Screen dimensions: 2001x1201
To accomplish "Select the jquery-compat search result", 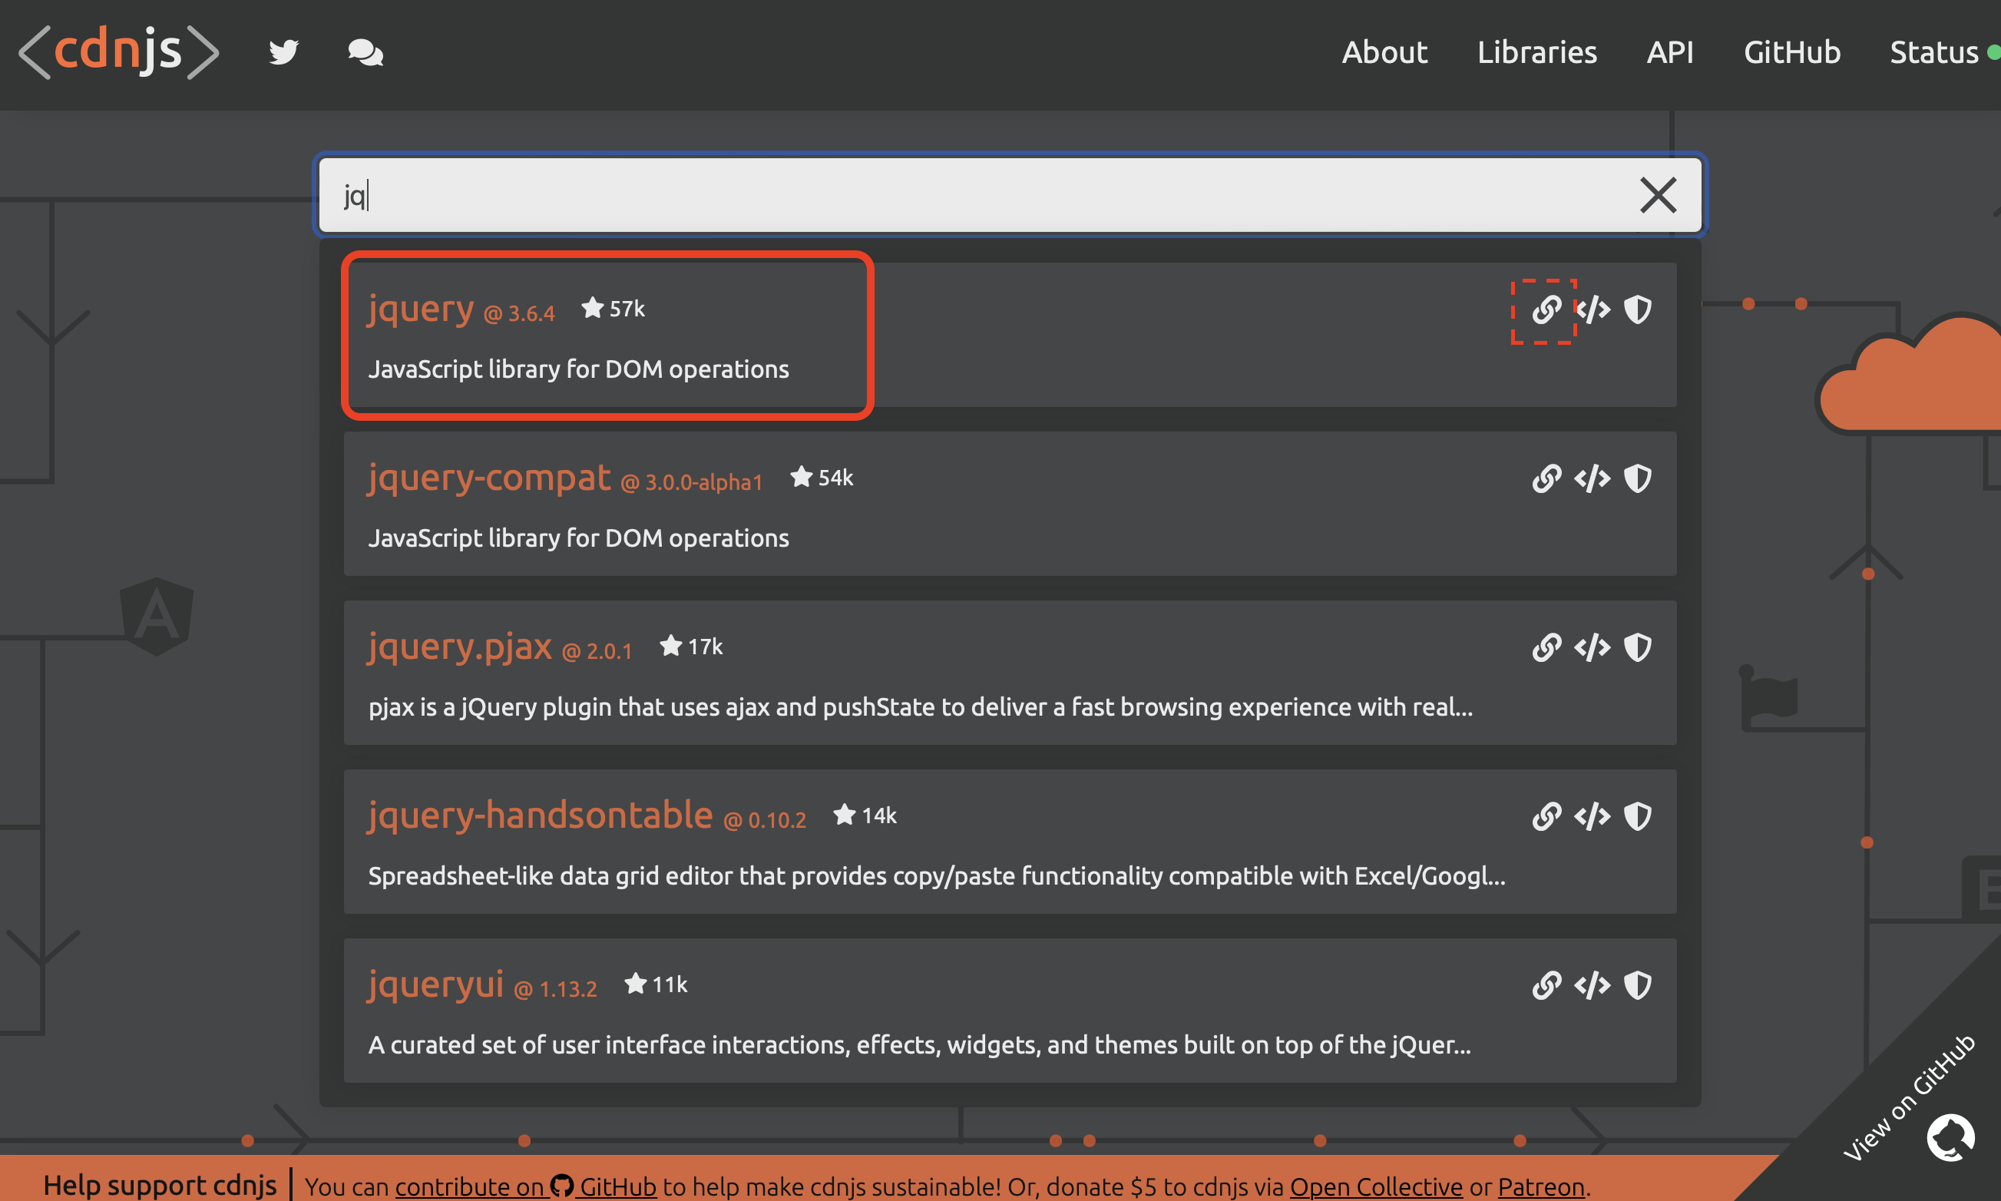I will point(490,478).
